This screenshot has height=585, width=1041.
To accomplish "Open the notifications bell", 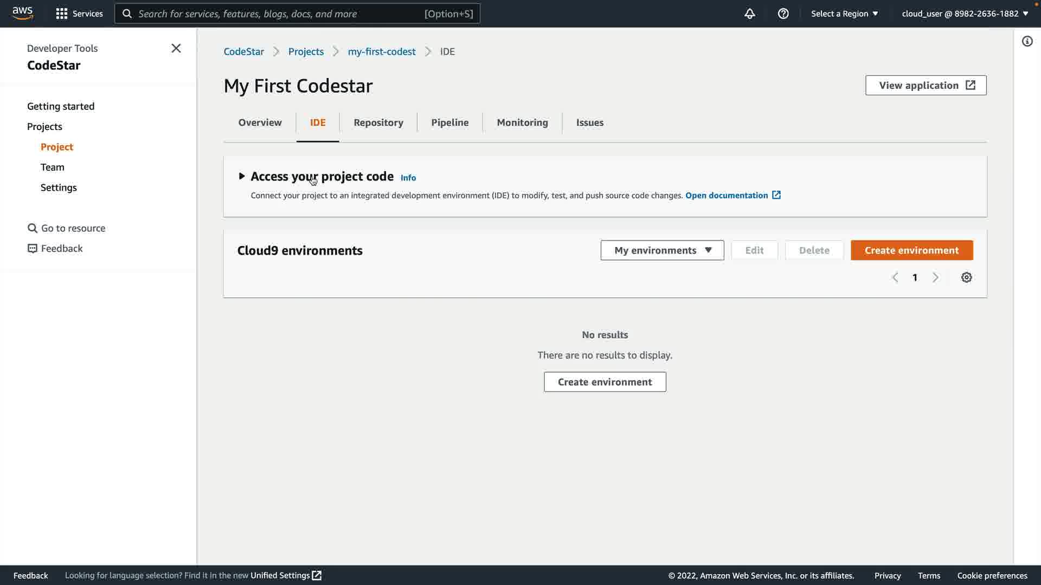I will point(749,14).
